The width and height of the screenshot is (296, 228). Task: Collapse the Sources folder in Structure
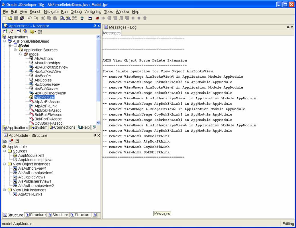click(x=5, y=151)
